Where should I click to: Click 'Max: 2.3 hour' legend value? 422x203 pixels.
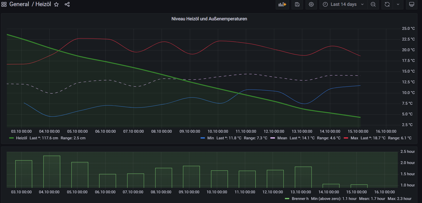(x=400, y=199)
